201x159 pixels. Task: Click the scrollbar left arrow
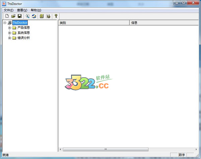tap(60, 149)
